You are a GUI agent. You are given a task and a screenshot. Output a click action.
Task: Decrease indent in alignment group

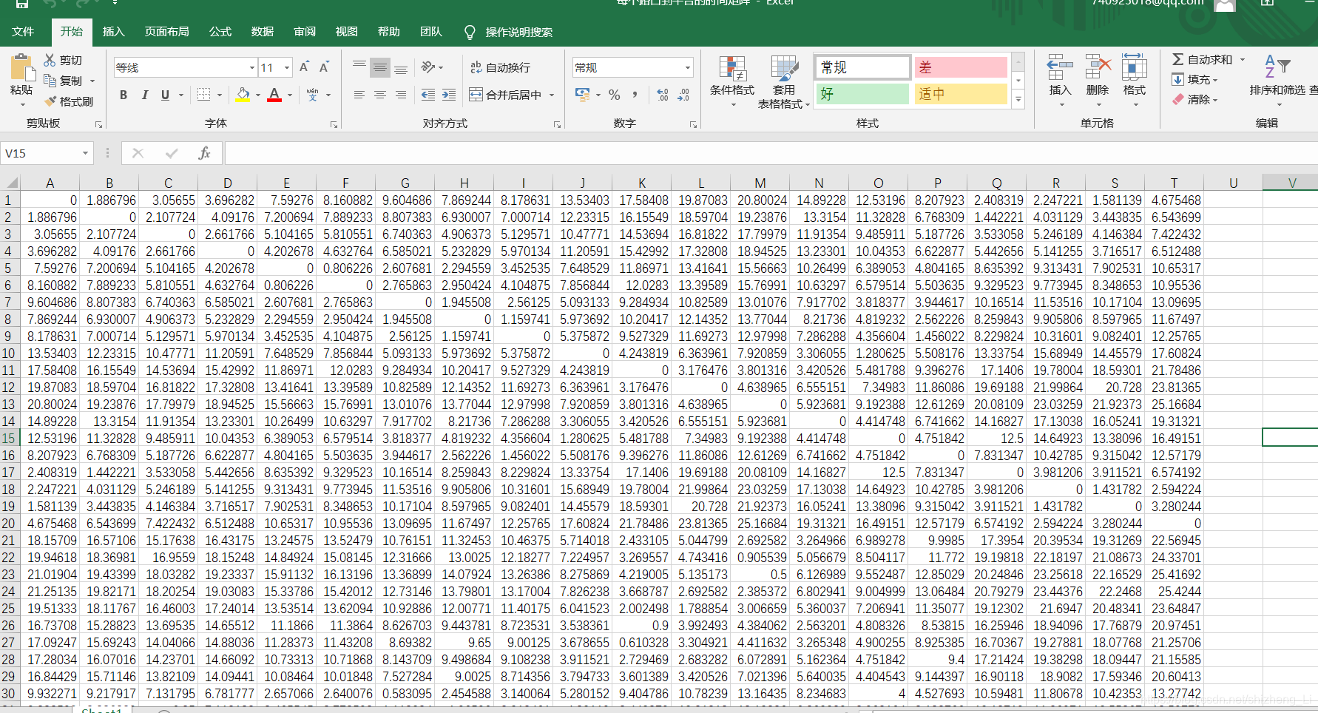(428, 95)
